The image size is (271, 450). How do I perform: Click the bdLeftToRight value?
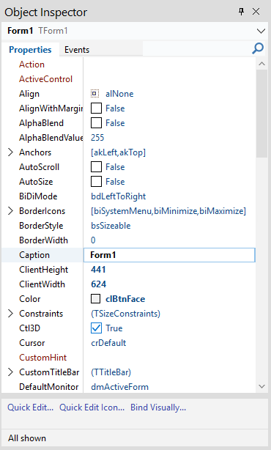pyautogui.click(x=119, y=196)
